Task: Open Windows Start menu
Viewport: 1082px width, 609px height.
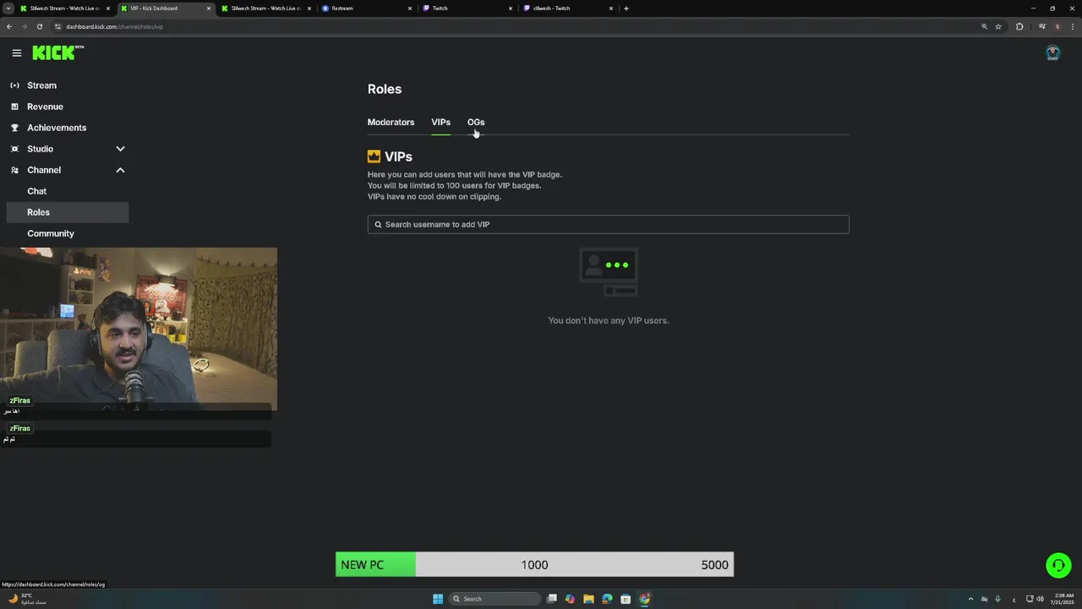Action: 438,599
